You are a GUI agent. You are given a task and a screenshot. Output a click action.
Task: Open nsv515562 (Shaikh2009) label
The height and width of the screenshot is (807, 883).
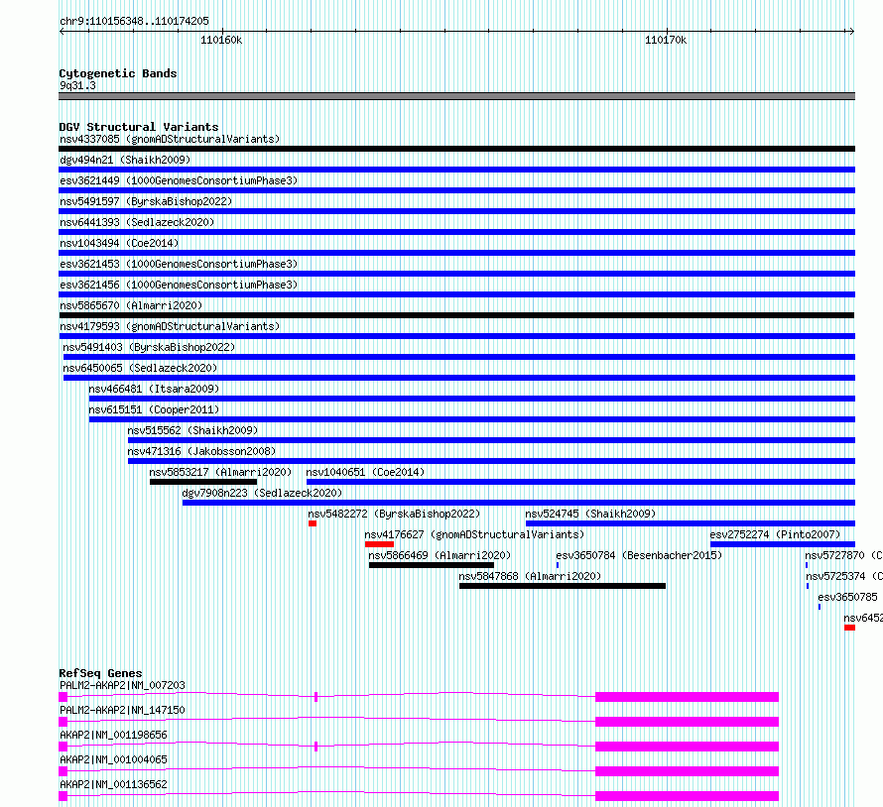tap(192, 430)
